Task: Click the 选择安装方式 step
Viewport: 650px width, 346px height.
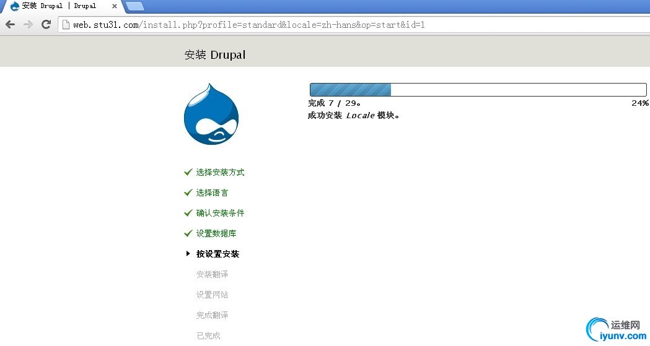Action: [x=220, y=172]
